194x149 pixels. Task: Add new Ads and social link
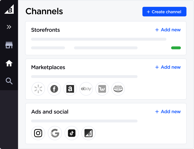point(168,111)
